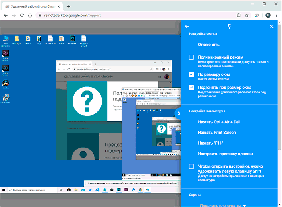Launch the Adobe Premiere shortcut on the remote desktop
The width and height of the screenshot is (282, 207).
[6, 55]
